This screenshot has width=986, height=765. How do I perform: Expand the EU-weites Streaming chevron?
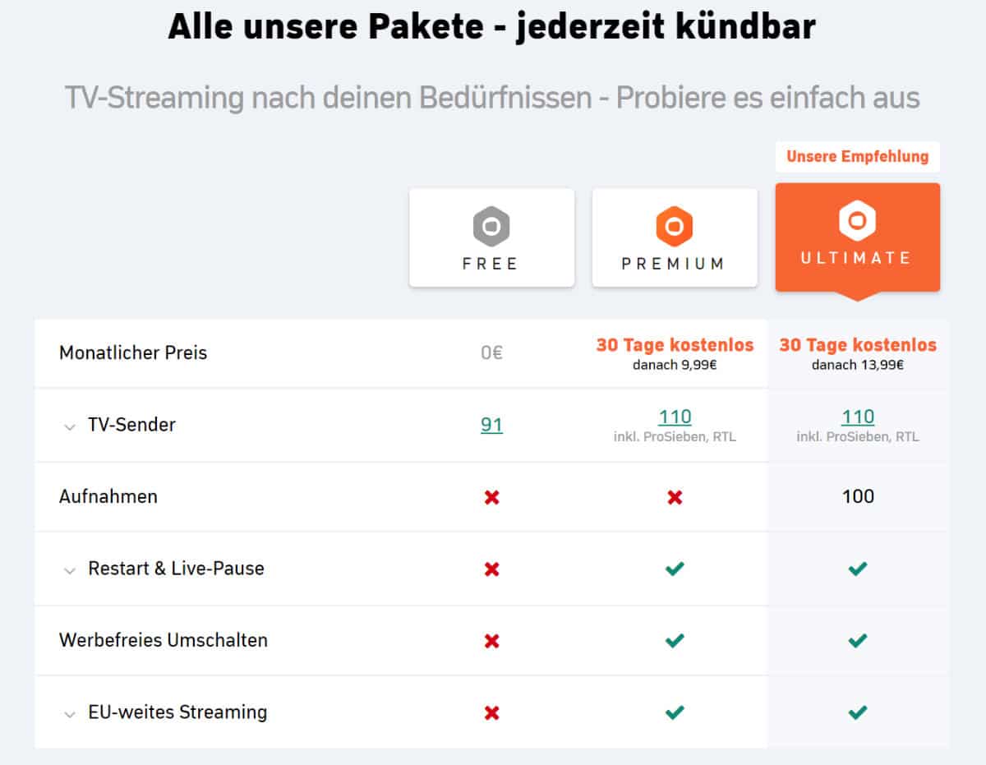click(x=69, y=714)
